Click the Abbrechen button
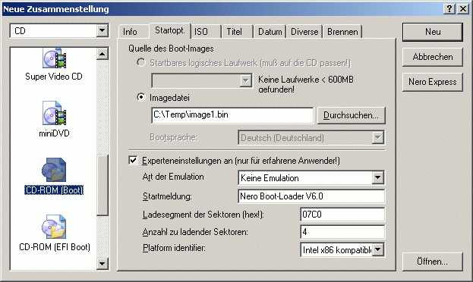 [x=432, y=57]
